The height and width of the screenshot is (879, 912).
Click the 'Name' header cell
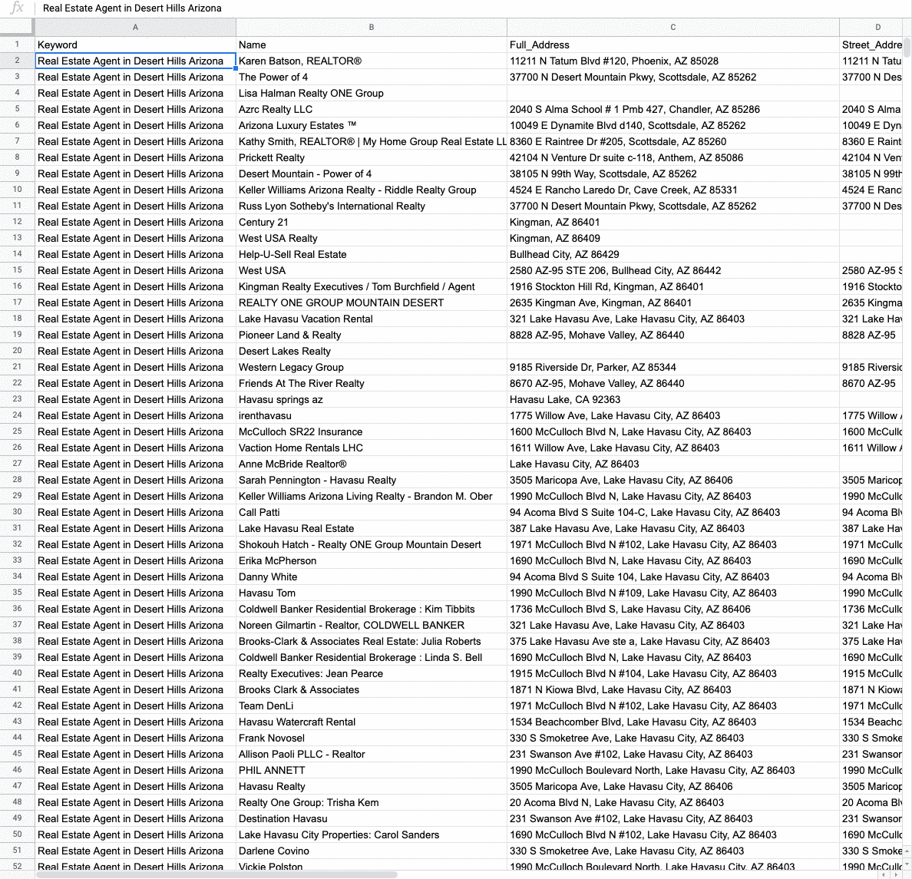coord(372,45)
